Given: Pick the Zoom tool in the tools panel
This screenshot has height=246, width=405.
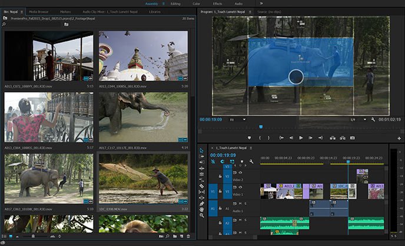Looking at the screenshot, I should pyautogui.click(x=201, y=215).
